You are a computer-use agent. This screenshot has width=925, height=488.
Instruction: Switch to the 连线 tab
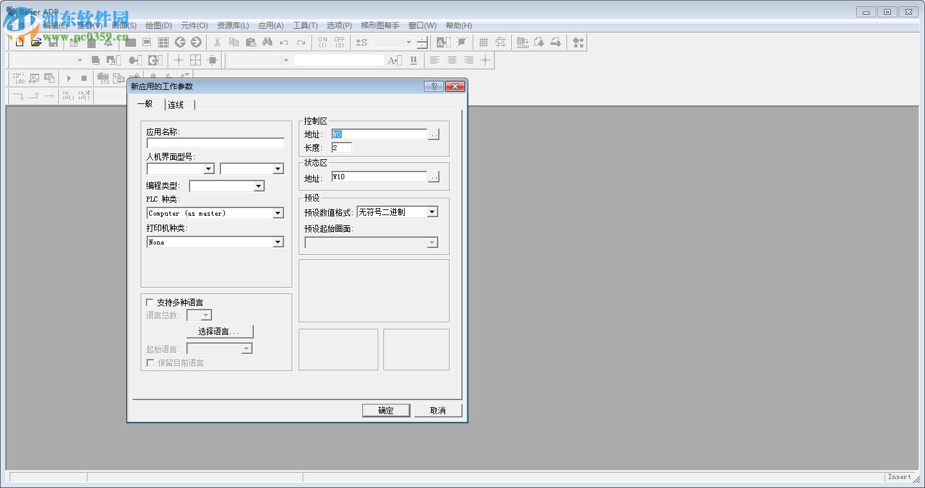(176, 105)
